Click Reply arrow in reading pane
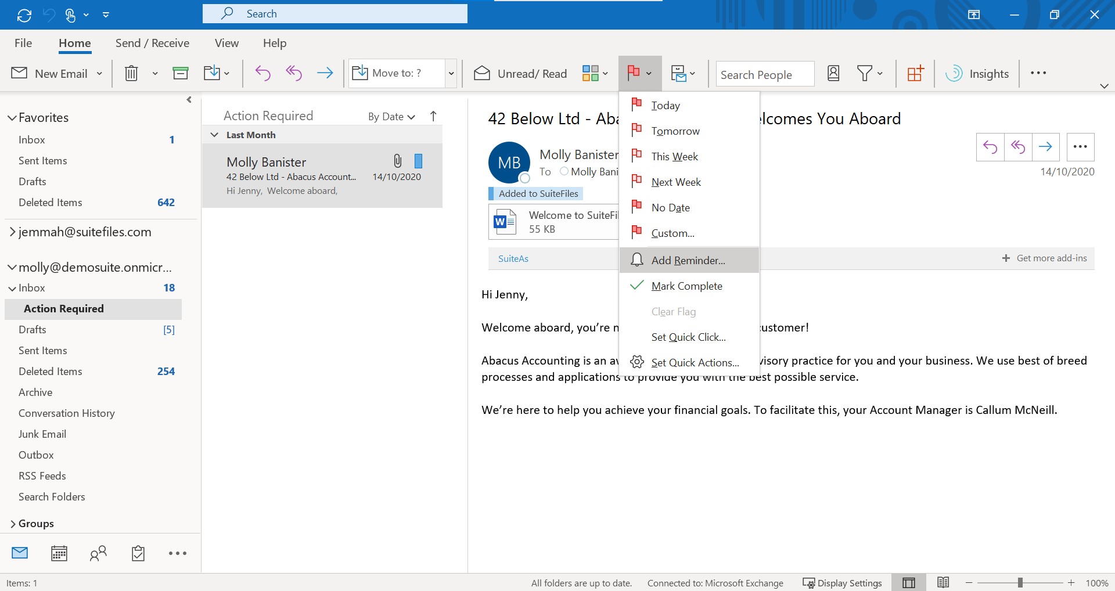 [990, 147]
